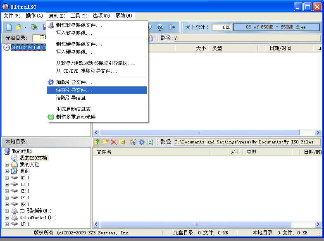Click the right scroll arrow in the upper pane
The width and height of the screenshot is (324, 241).
tap(317, 132)
